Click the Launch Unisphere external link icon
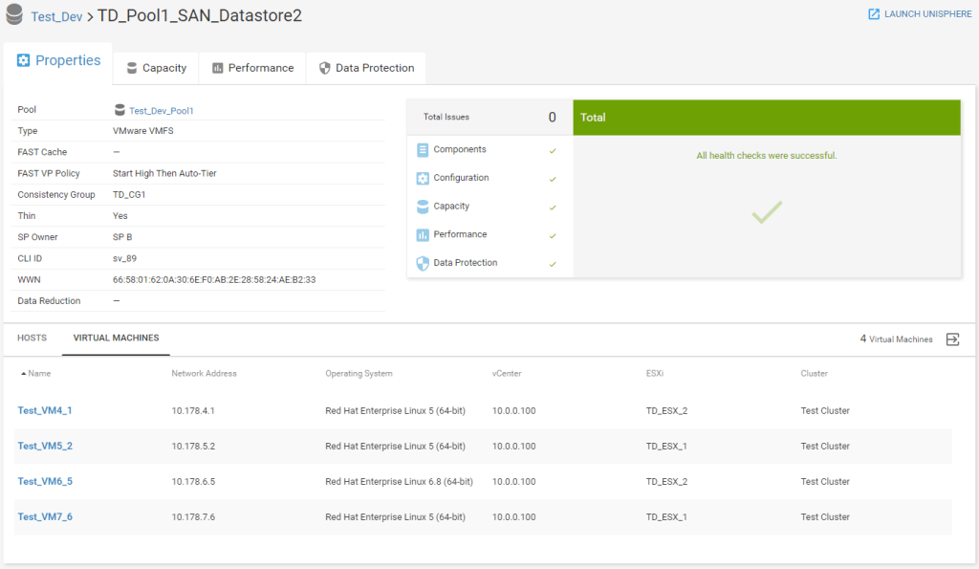979x569 pixels. point(874,14)
